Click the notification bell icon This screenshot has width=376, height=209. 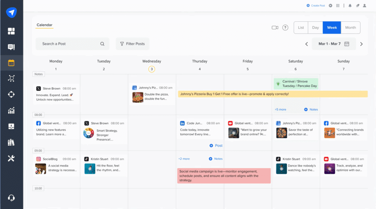[x=350, y=5]
